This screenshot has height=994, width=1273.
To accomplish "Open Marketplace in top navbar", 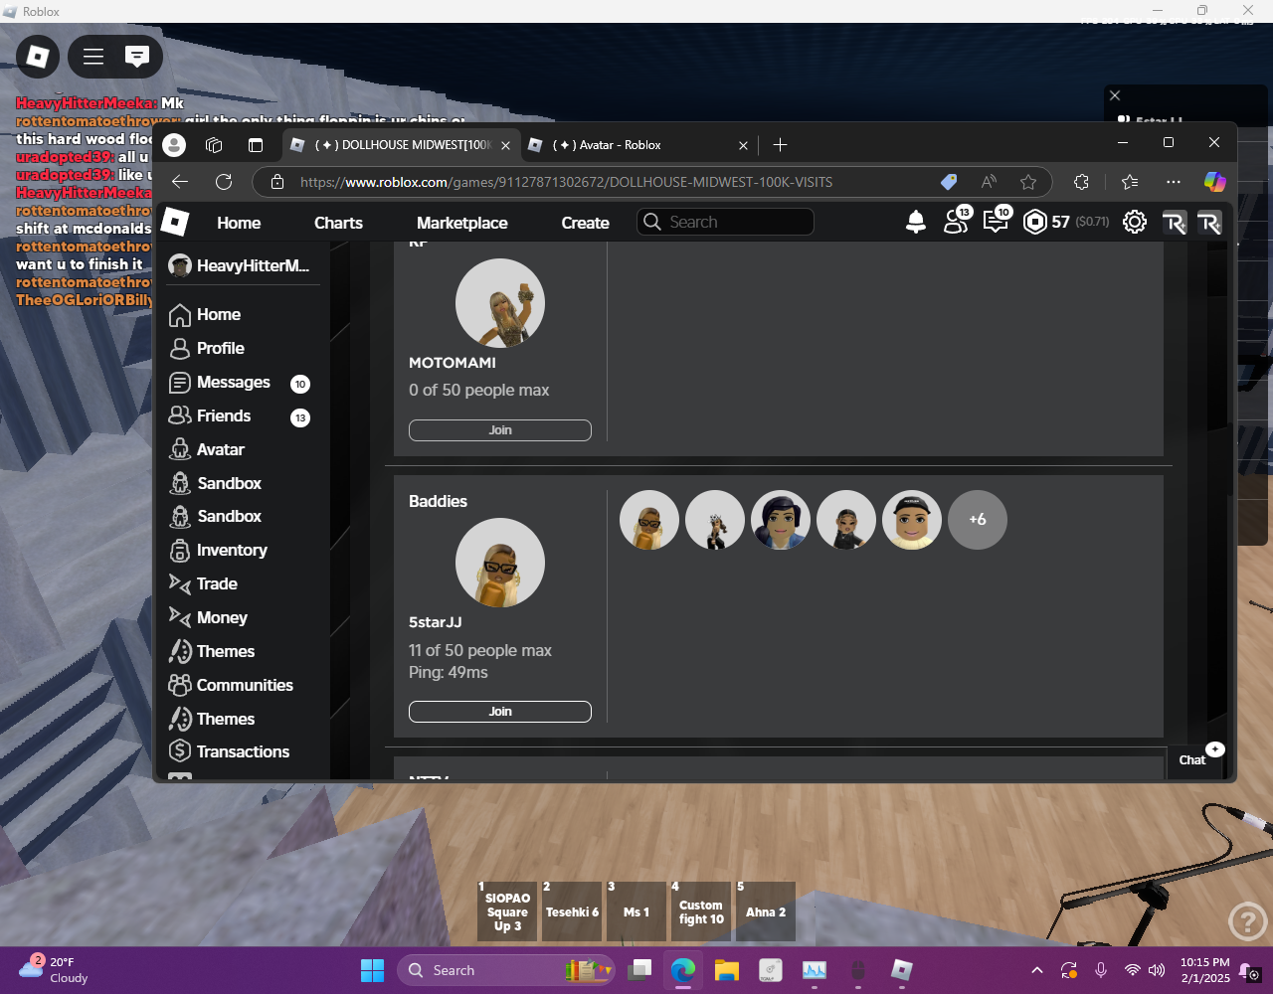I will (x=461, y=223).
